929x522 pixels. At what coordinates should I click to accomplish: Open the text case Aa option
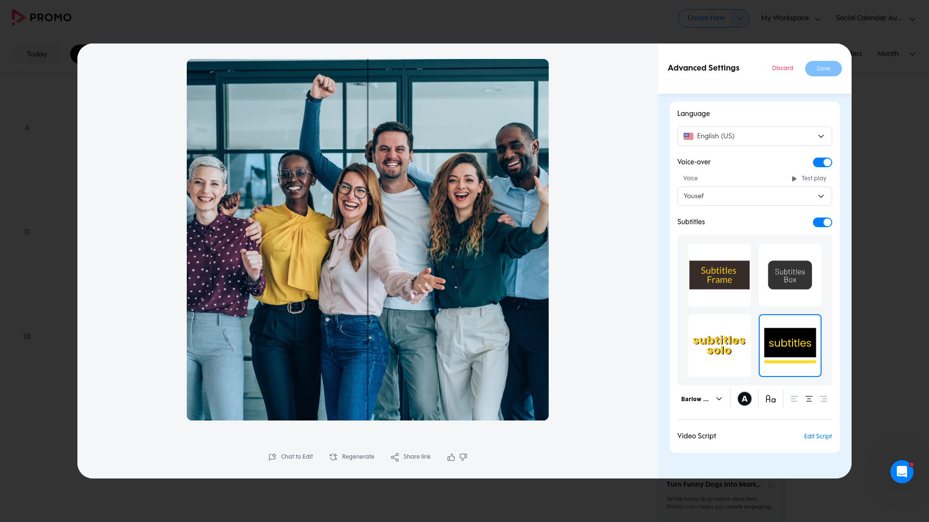pos(771,399)
